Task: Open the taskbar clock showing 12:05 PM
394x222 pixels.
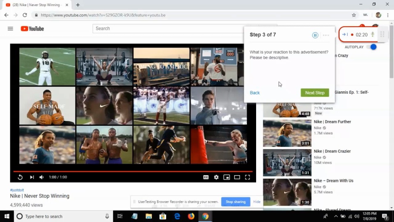Action: click(369, 216)
